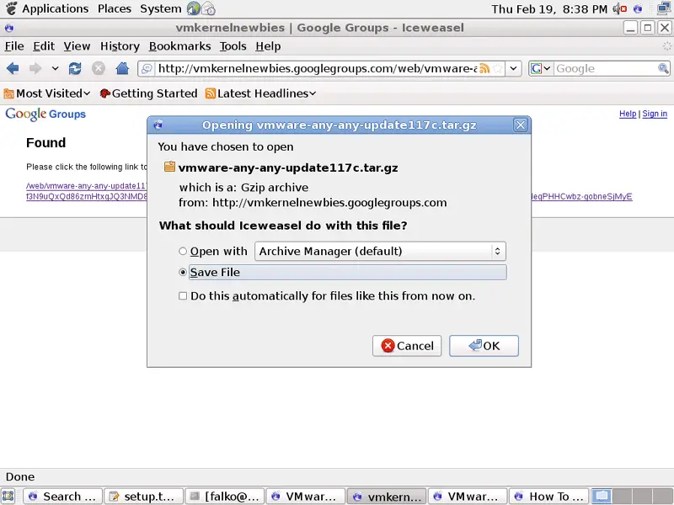This screenshot has width=674, height=505.
Task: Click the Most Visited folder icon
Action: coord(8,93)
